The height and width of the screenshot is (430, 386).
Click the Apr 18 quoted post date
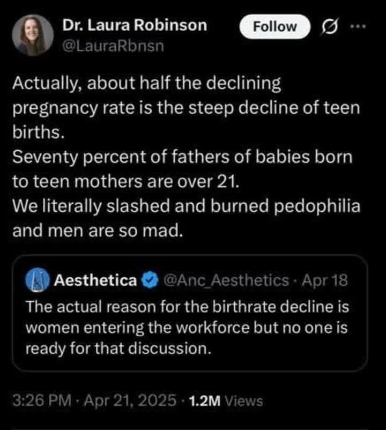point(325,280)
